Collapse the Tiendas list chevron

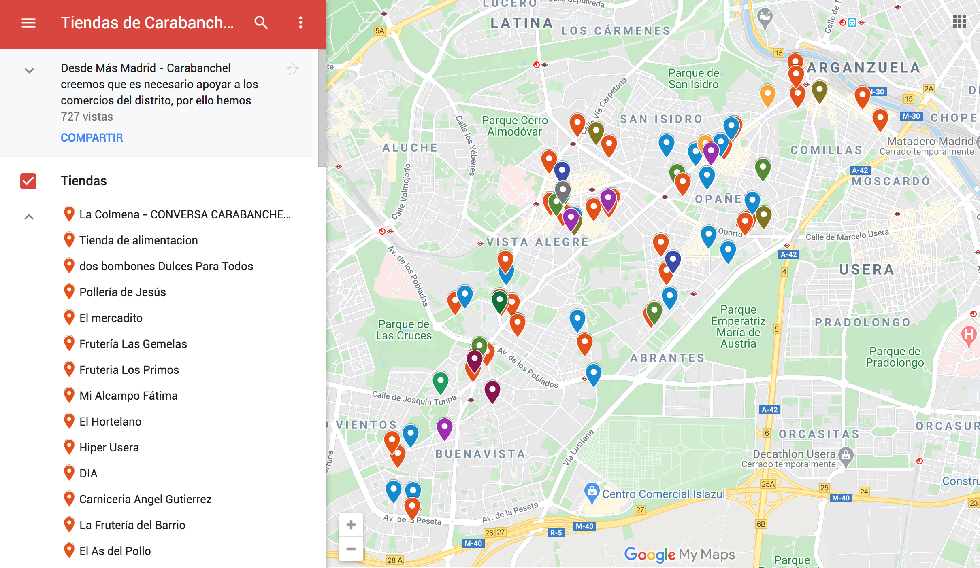pyautogui.click(x=29, y=217)
